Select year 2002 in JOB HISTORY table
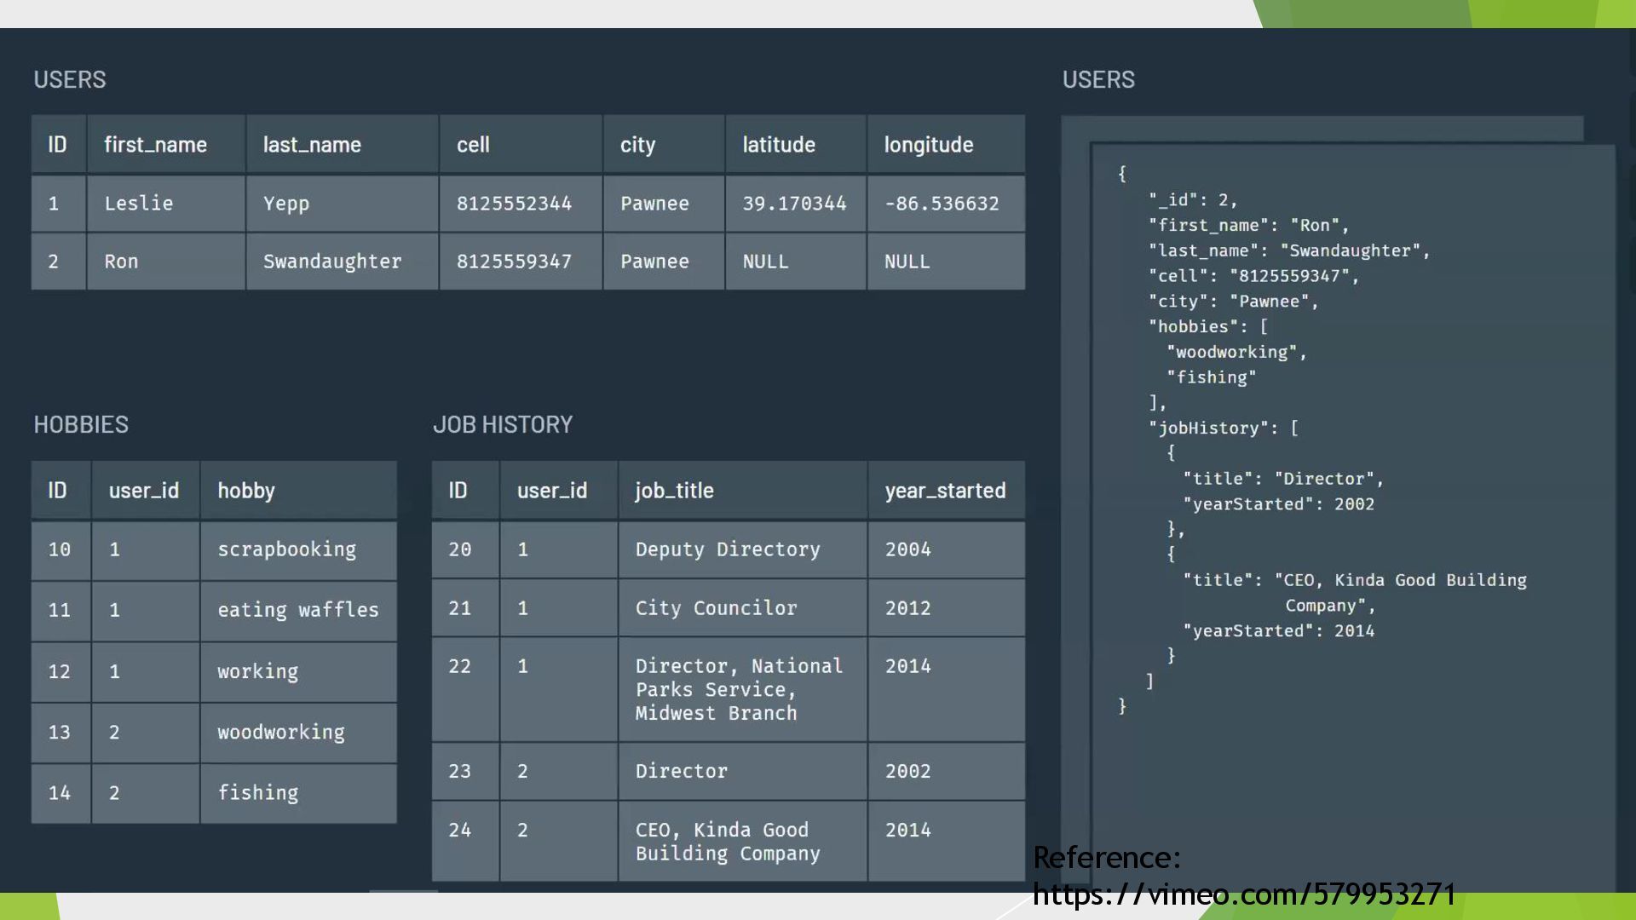1636x920 pixels. tap(946, 771)
